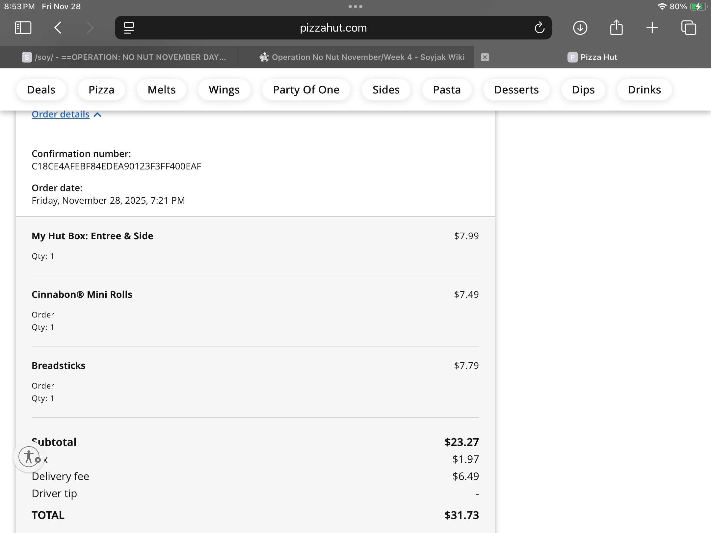Open the Safari downloads list
This screenshot has height=533, width=711.
[580, 28]
